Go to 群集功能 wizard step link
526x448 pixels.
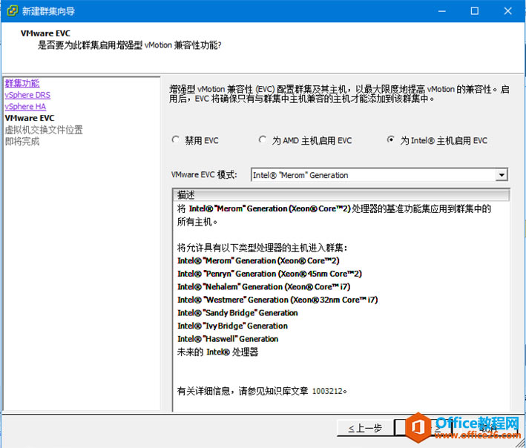22,83
